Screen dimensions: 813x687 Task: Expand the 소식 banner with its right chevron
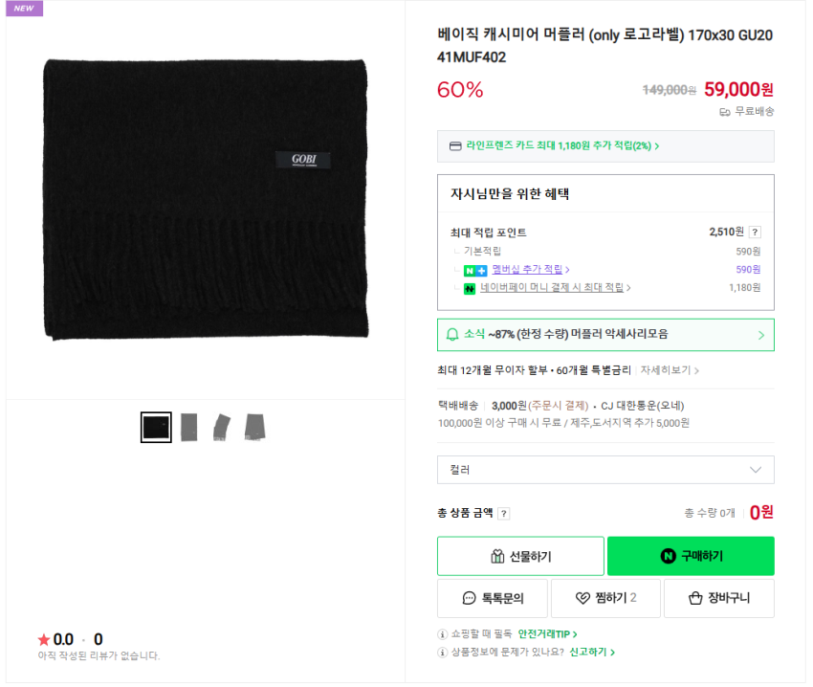(x=761, y=335)
